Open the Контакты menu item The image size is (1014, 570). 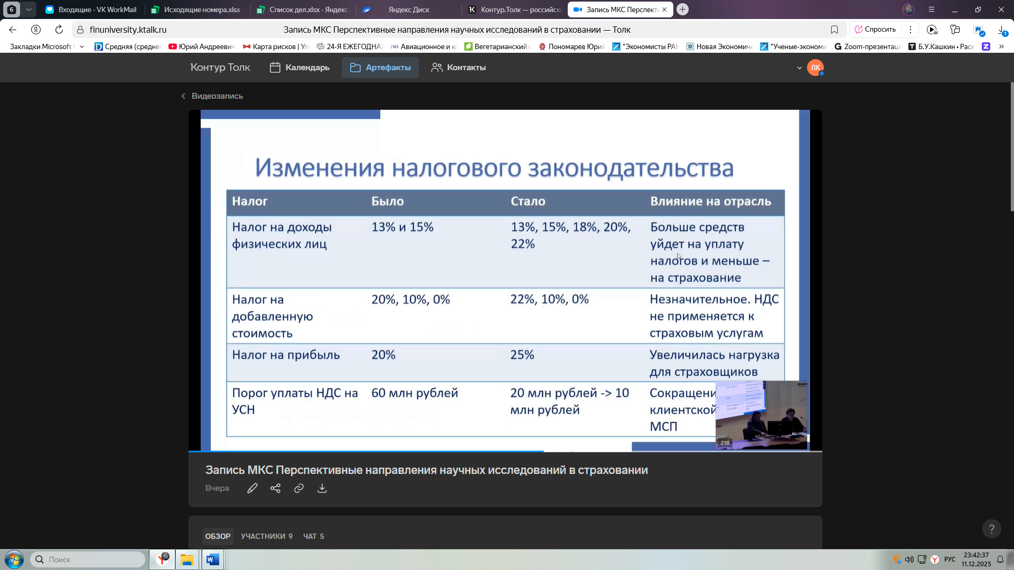click(458, 68)
